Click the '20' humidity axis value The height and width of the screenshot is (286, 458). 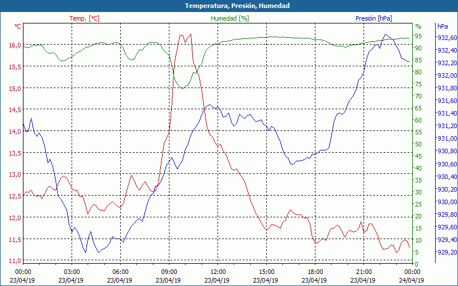(x=418, y=216)
